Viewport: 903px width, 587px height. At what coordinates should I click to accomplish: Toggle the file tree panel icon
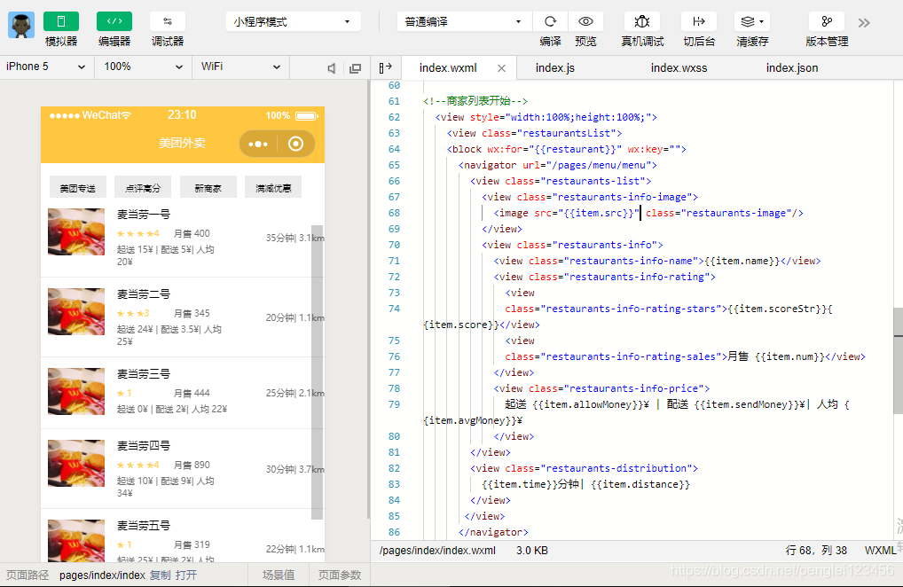385,68
